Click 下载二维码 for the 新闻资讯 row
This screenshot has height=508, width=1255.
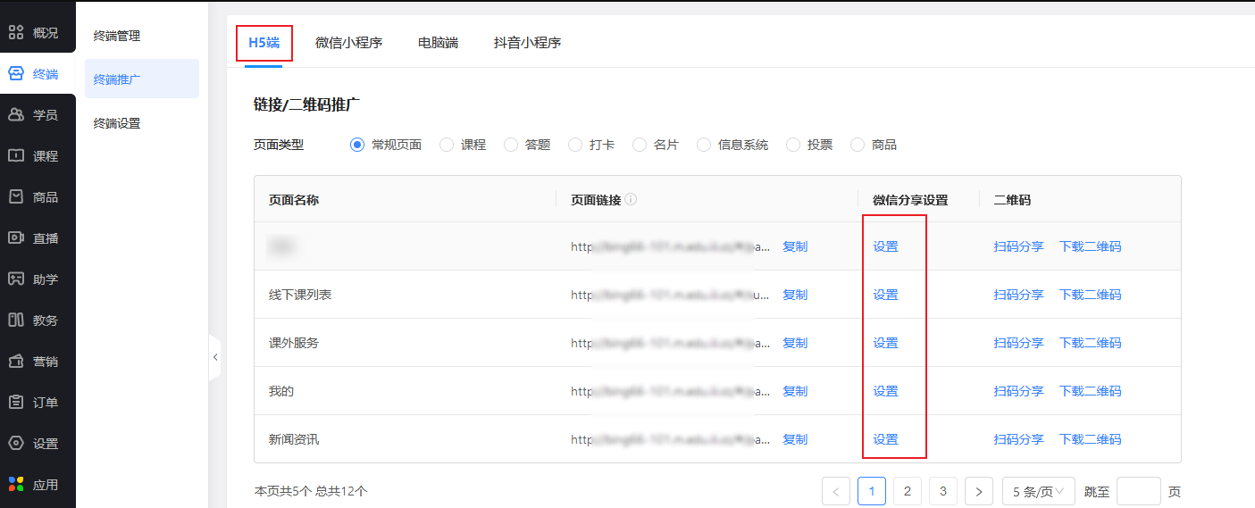click(x=1090, y=439)
